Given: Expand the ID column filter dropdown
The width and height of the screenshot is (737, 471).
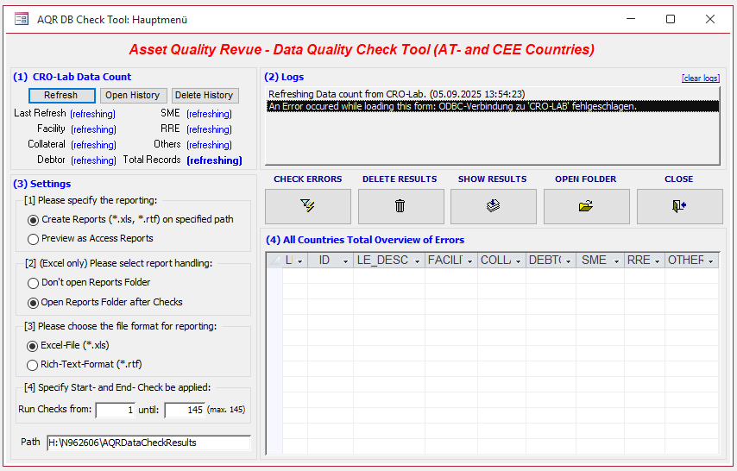Looking at the screenshot, I should pyautogui.click(x=345, y=261).
